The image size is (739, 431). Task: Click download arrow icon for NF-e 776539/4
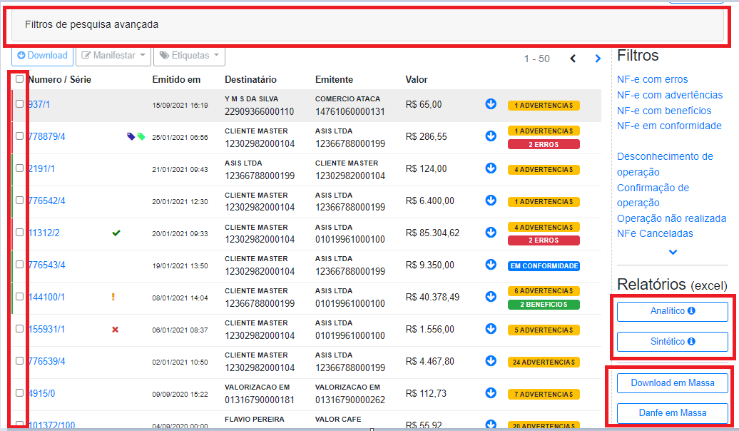[491, 360]
